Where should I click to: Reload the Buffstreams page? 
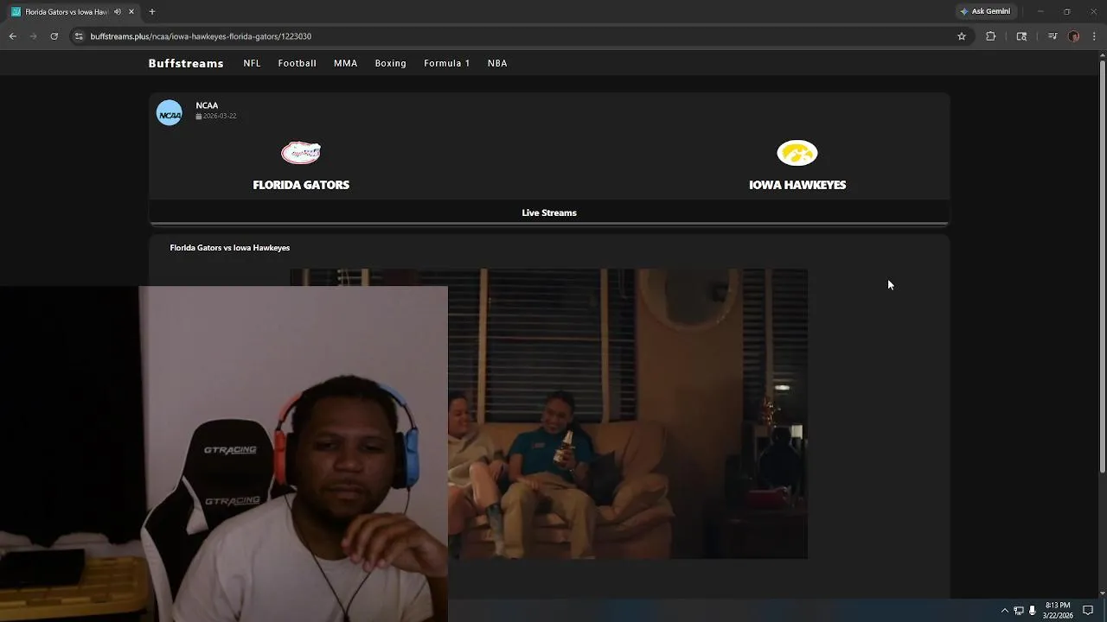pyautogui.click(x=54, y=36)
